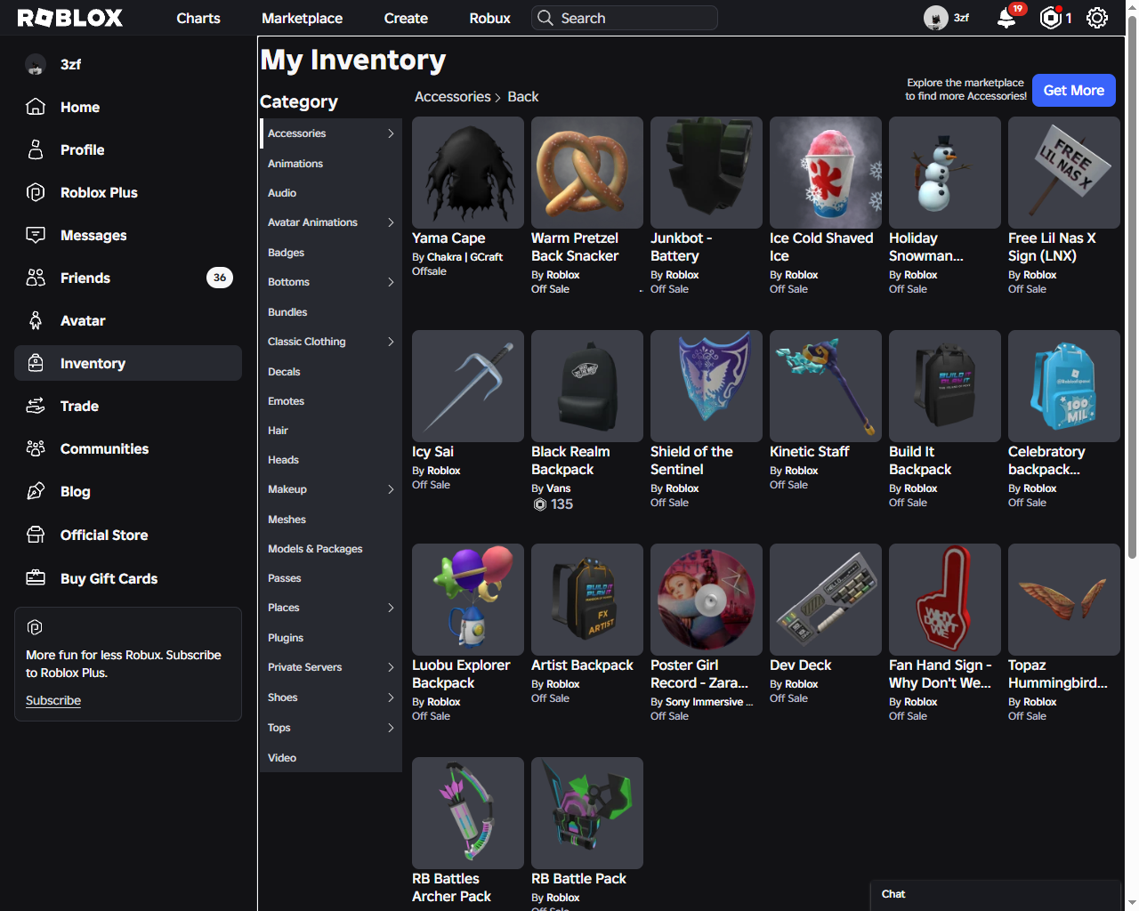Screen dimensions: 1139x911
Task: Click the Robux price icon under Black Realm Backpack
Action: point(539,504)
